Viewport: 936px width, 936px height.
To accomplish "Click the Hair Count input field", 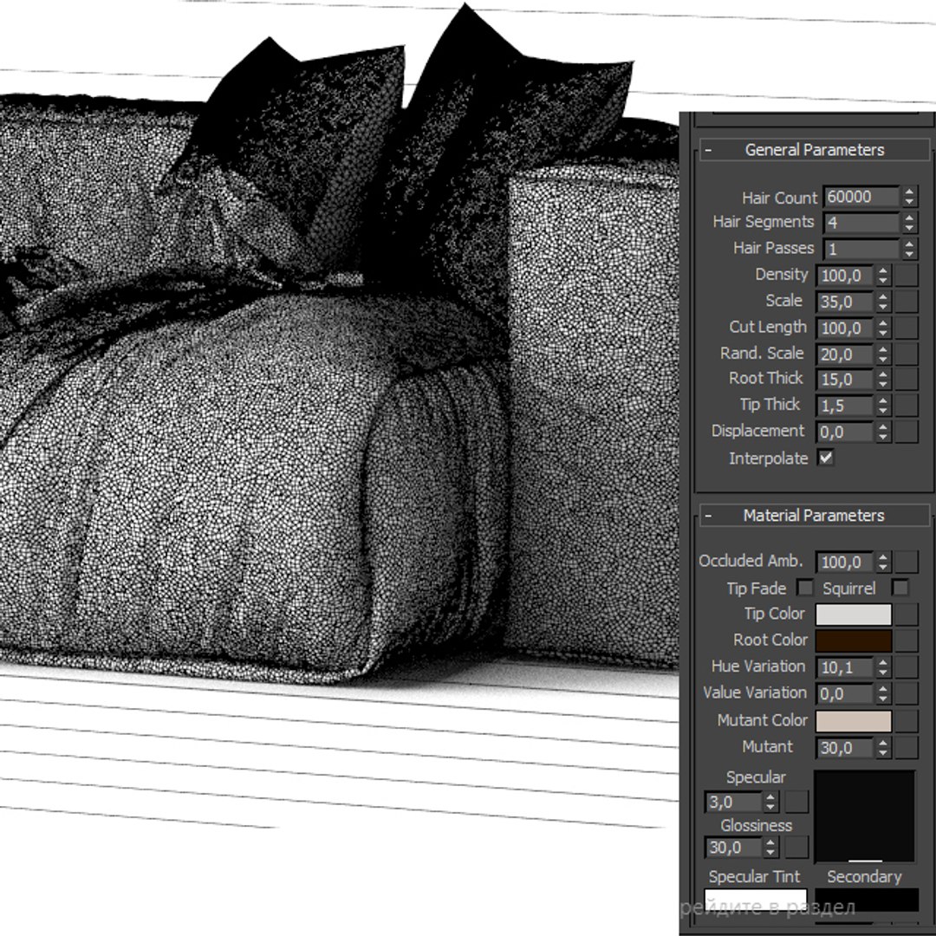I will click(x=861, y=197).
